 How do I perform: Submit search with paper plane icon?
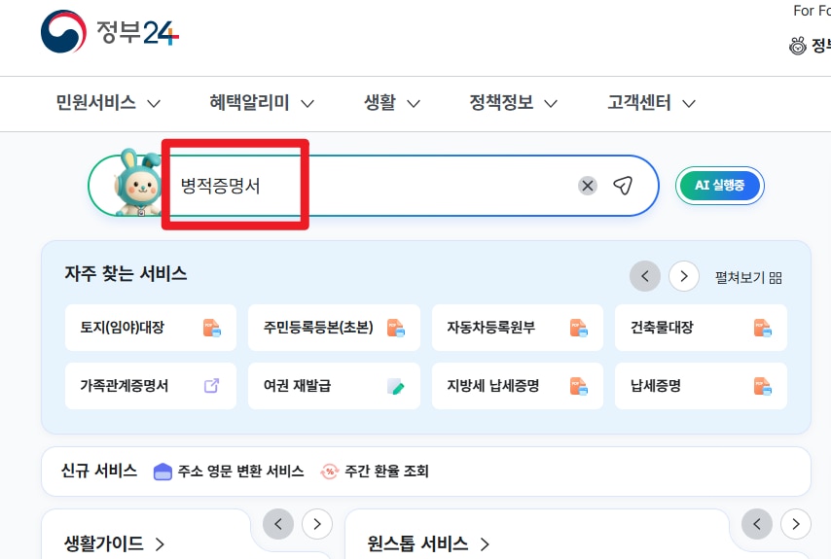click(623, 186)
